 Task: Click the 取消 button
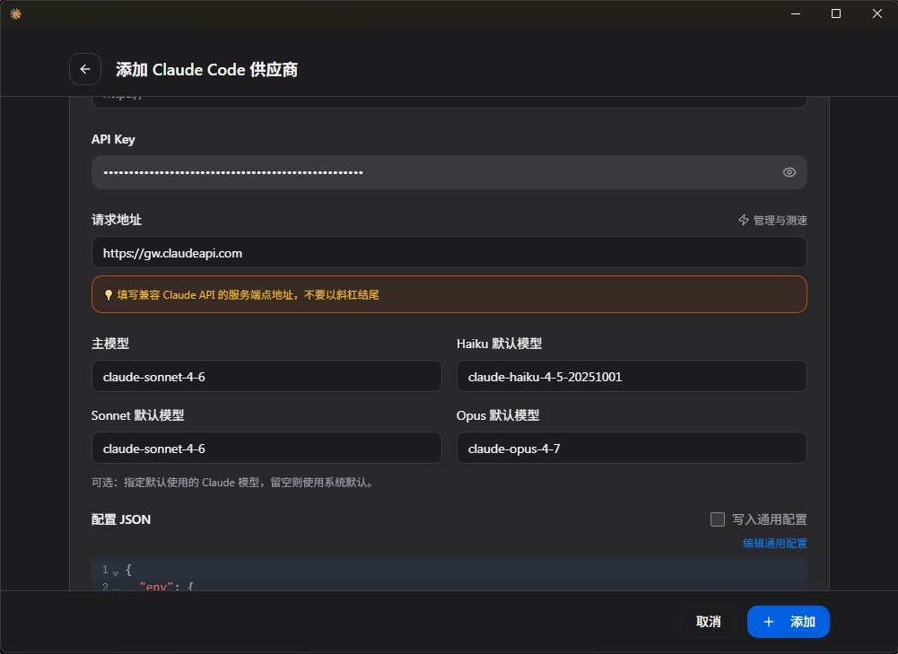coord(709,622)
